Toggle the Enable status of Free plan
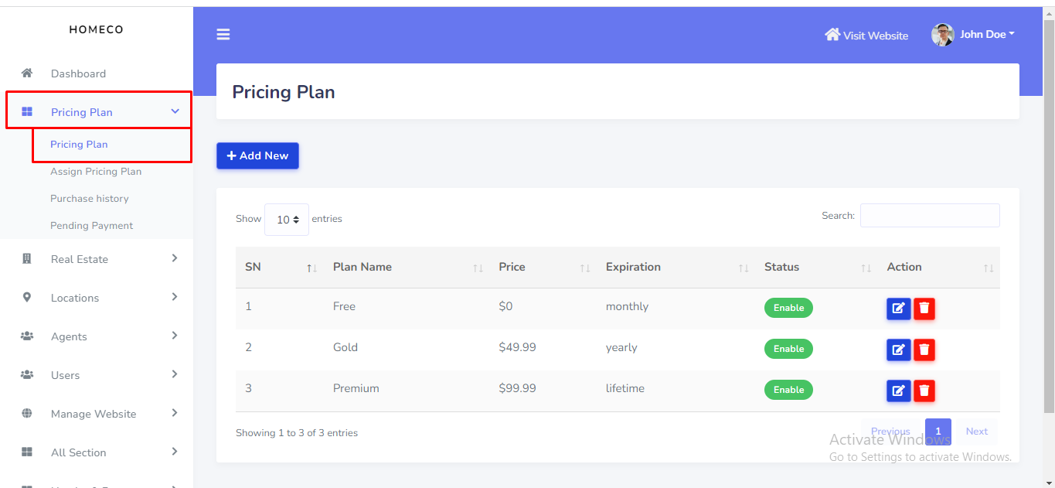The image size is (1055, 488). tap(788, 308)
